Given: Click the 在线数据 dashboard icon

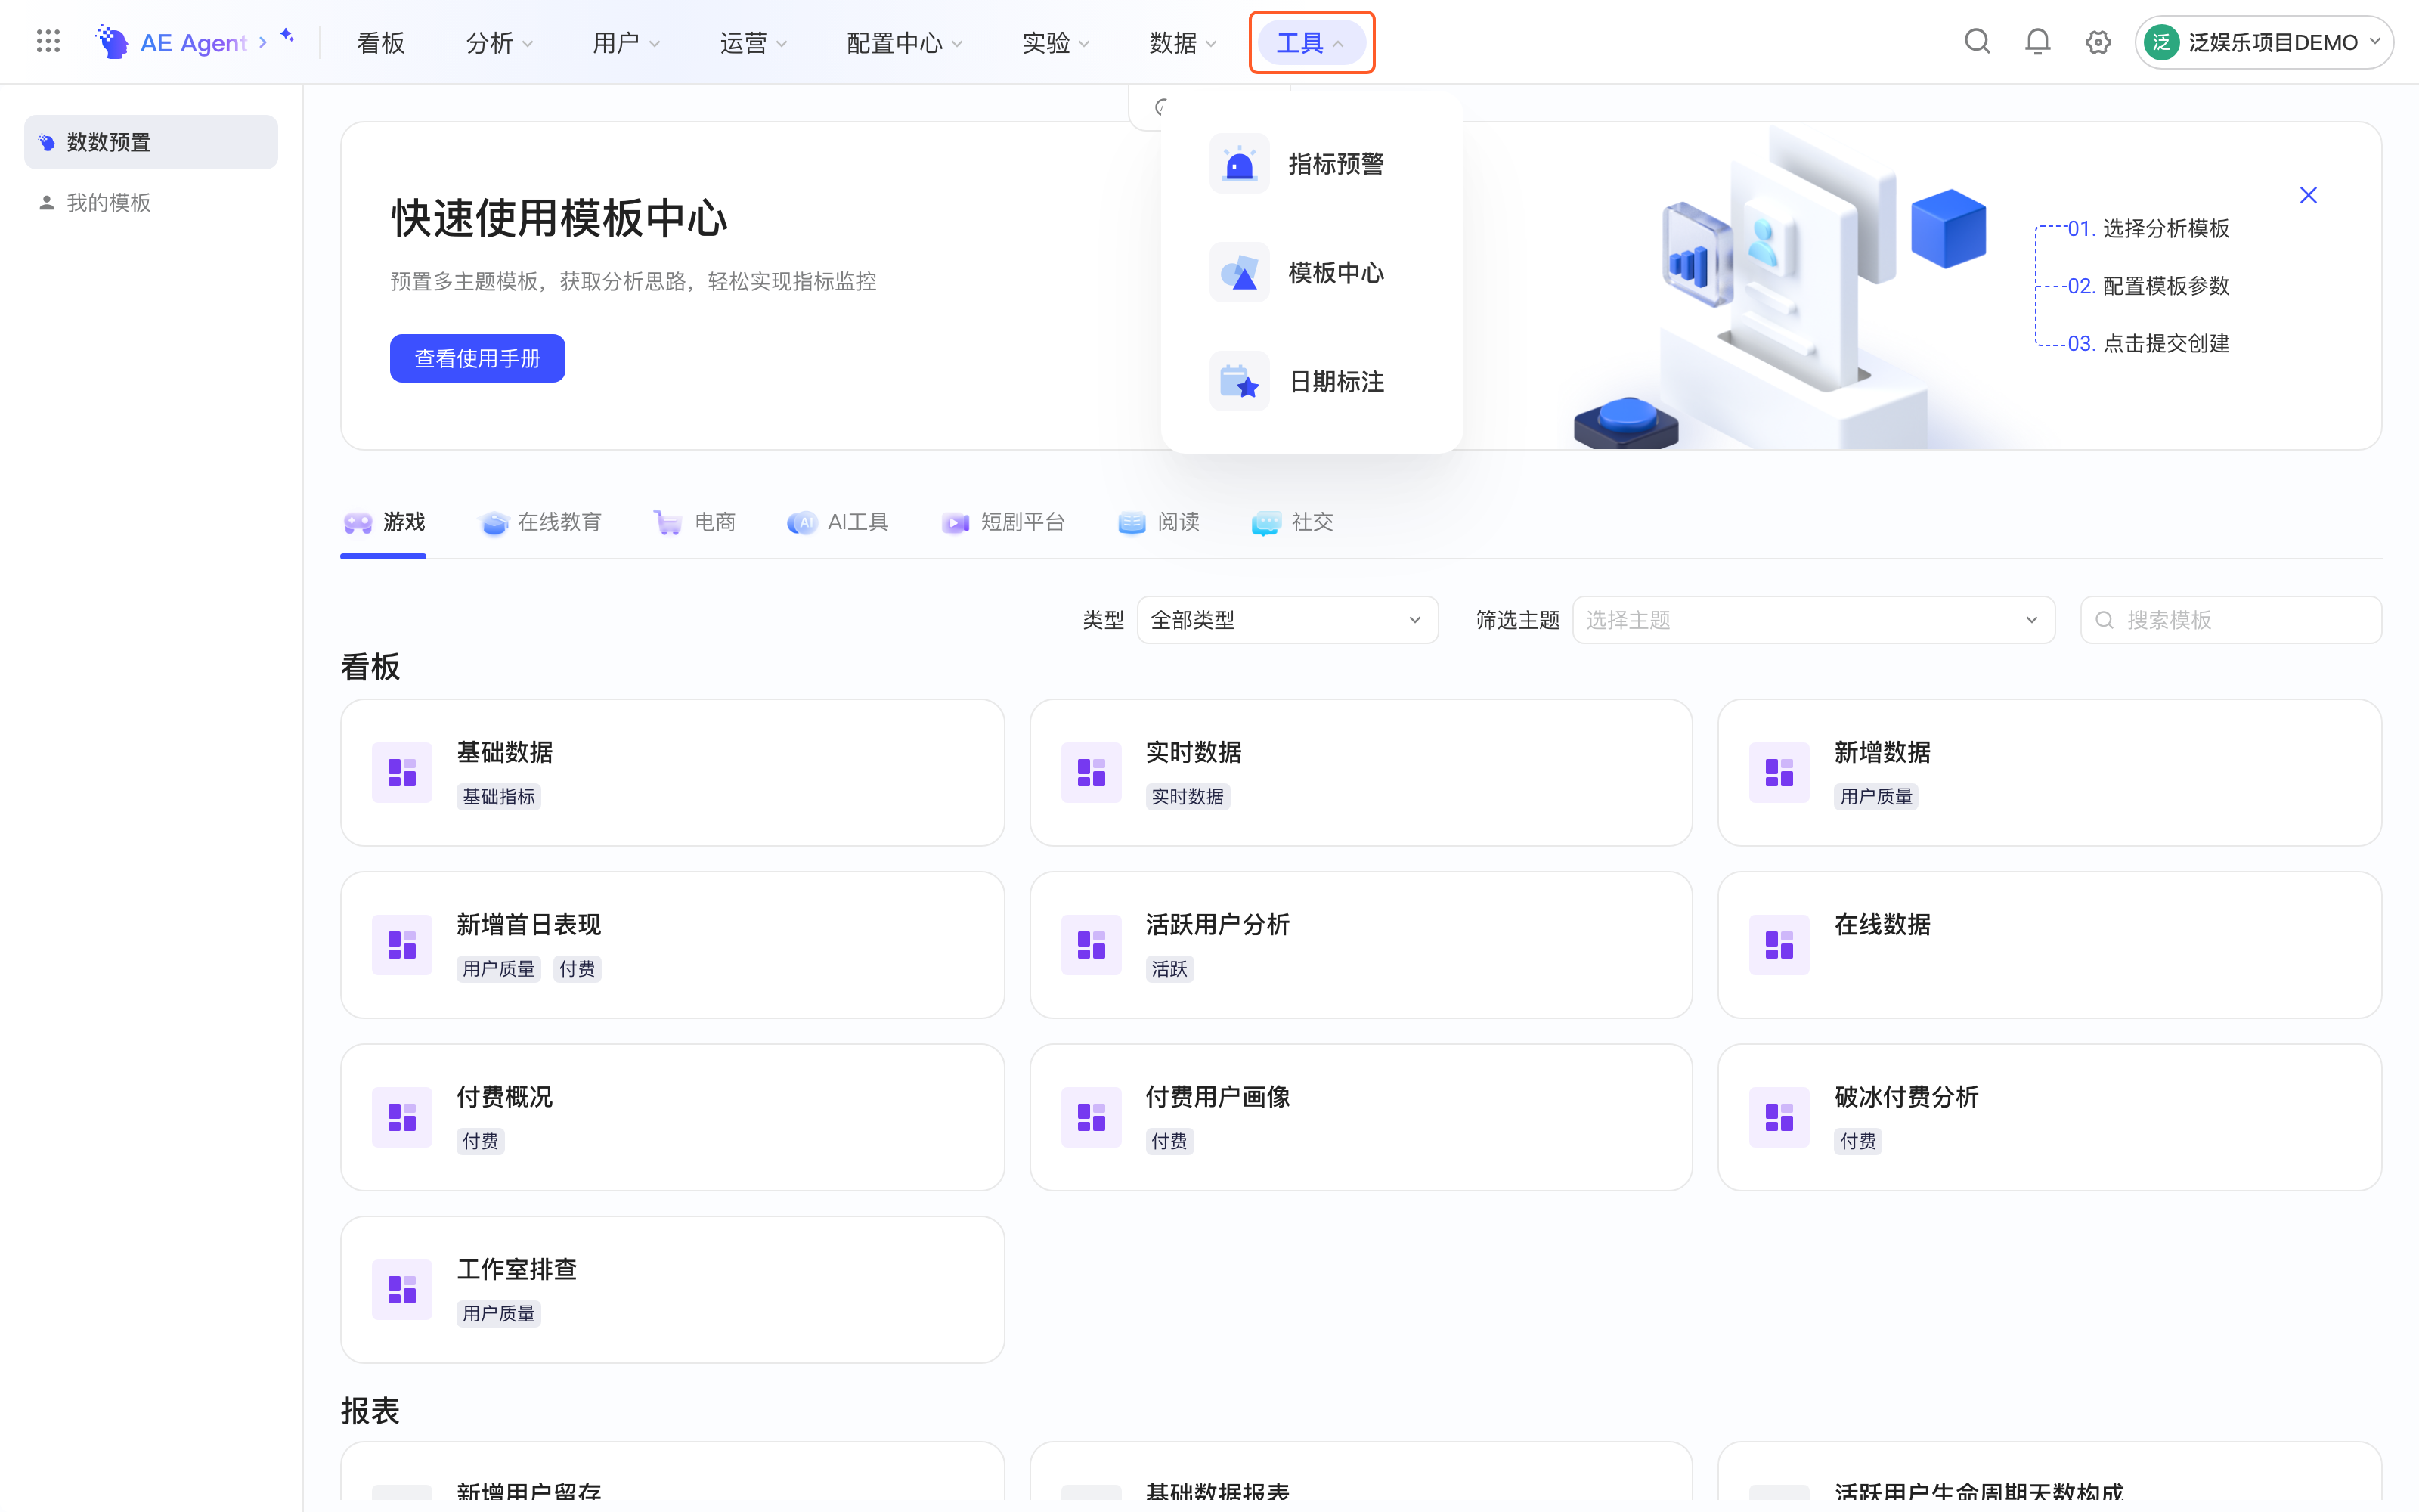Looking at the screenshot, I should (x=1778, y=944).
